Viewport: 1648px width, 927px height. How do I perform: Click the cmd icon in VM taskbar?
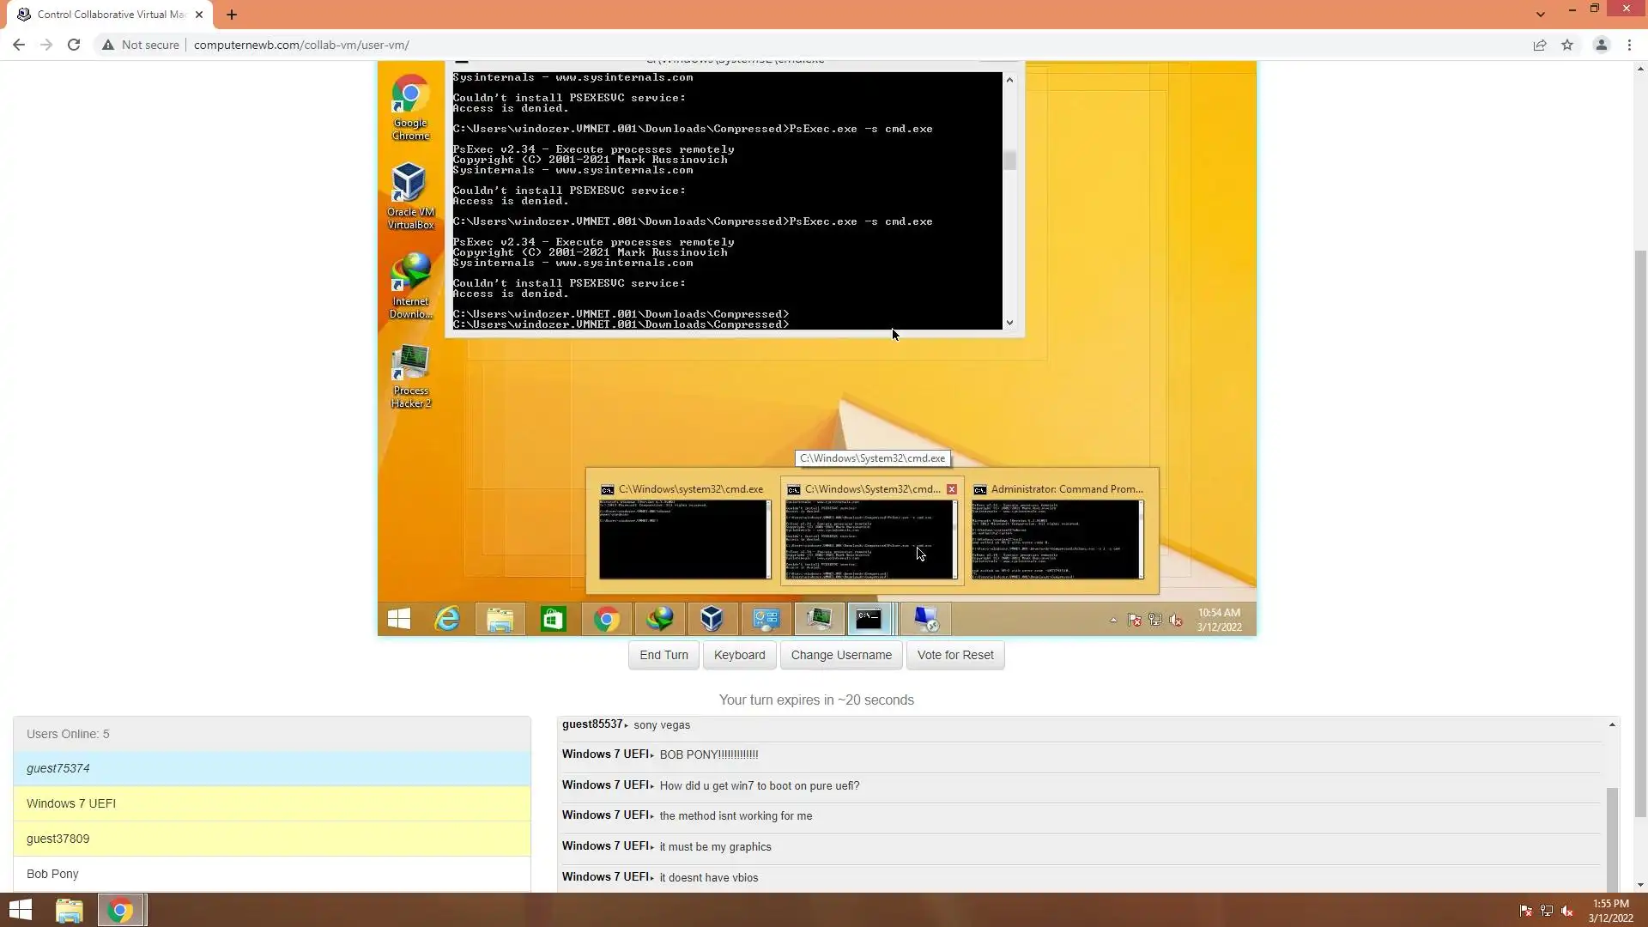(869, 619)
